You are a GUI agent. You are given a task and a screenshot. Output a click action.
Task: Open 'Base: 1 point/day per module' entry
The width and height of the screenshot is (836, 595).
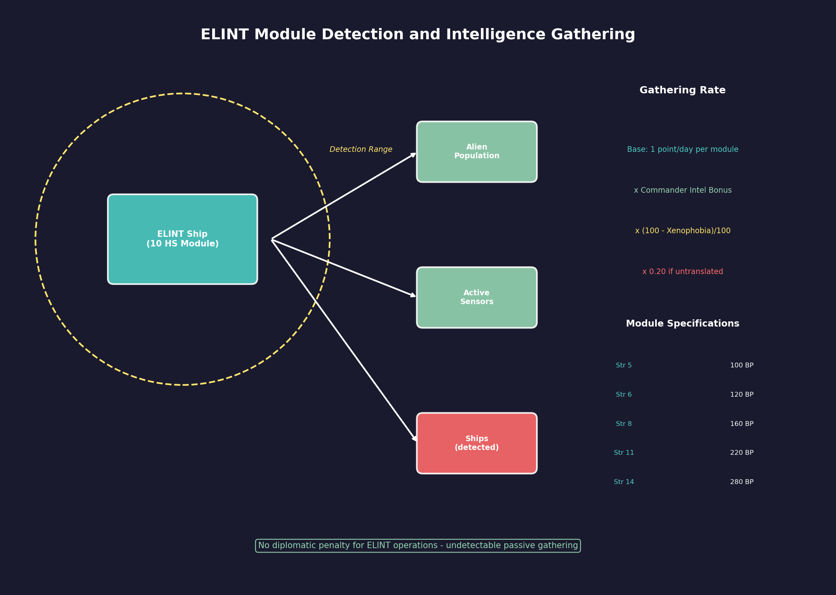pyautogui.click(x=682, y=149)
